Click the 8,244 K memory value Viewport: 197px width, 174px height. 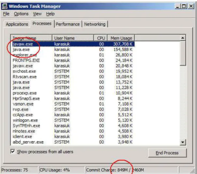click(125, 98)
